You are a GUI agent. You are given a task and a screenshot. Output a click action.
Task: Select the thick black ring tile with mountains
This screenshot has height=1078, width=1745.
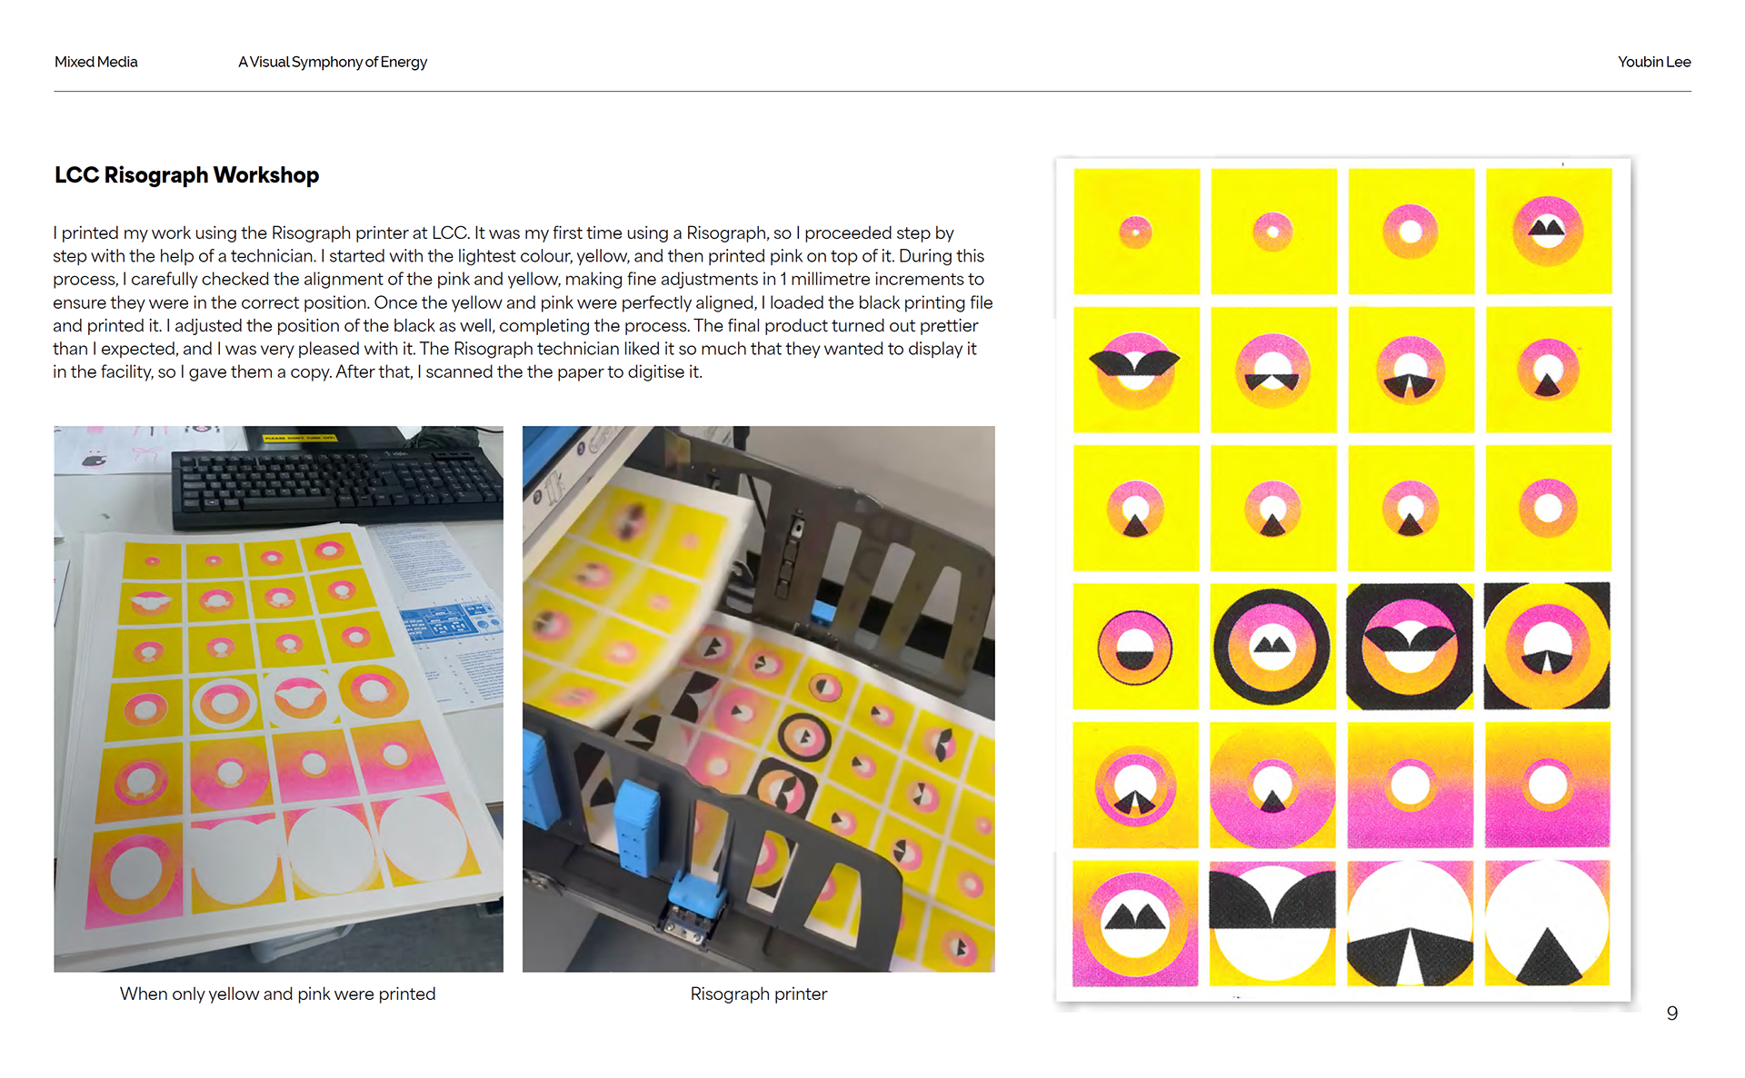(1273, 647)
